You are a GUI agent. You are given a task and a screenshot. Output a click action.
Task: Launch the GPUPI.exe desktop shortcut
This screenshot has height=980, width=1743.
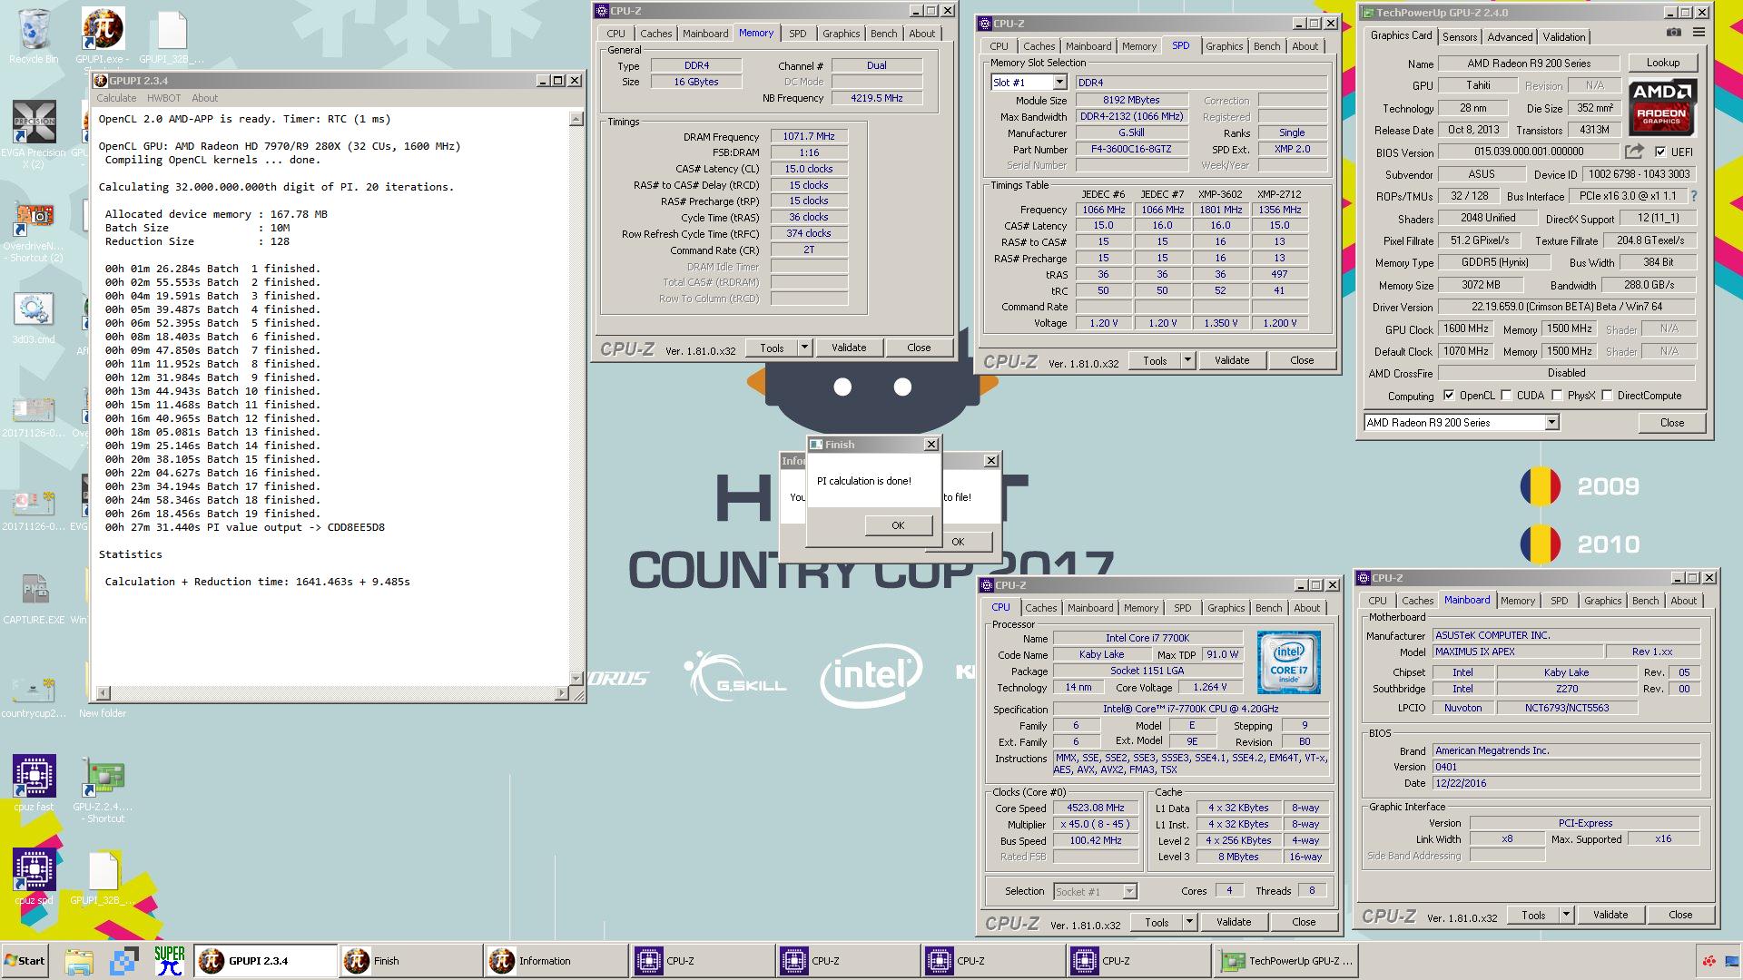[x=103, y=36]
